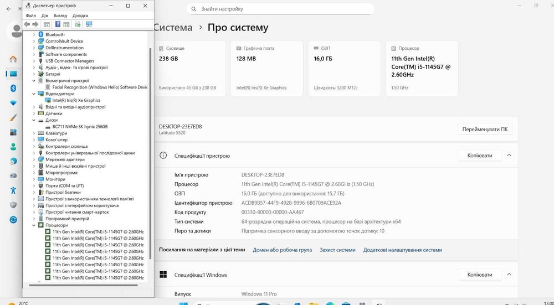This screenshot has height=305, width=554.
Task: Open Дія menu in Device Manager
Action: pos(44,15)
